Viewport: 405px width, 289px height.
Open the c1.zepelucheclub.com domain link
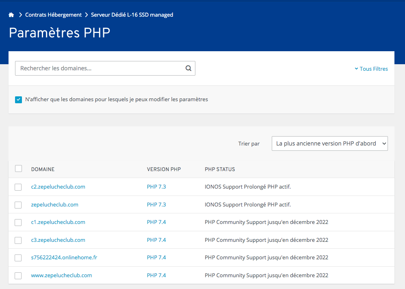coord(58,222)
